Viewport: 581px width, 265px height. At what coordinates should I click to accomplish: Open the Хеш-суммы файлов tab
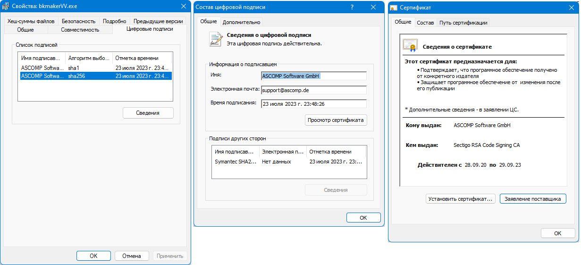(31, 21)
